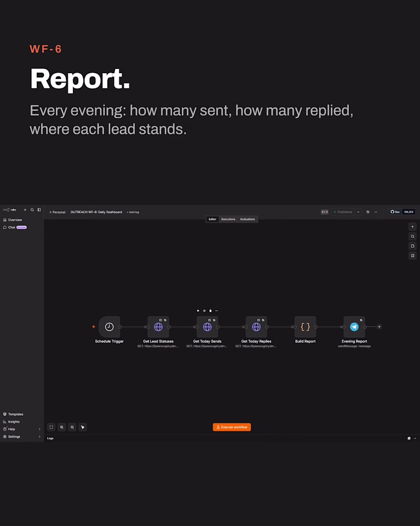
Task: Switch to the Editor tab
Action: (212, 219)
